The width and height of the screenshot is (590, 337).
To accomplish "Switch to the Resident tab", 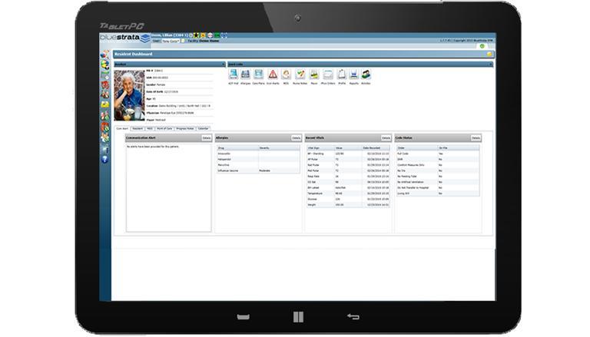I will (138, 129).
